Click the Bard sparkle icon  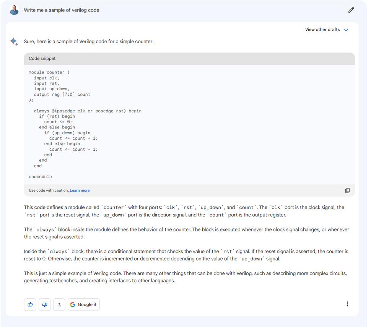14,42
